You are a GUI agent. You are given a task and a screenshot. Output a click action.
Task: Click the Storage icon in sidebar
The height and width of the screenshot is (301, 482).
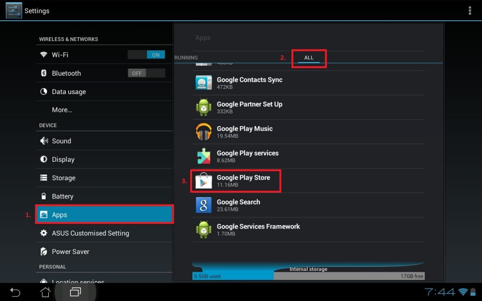pyautogui.click(x=44, y=178)
